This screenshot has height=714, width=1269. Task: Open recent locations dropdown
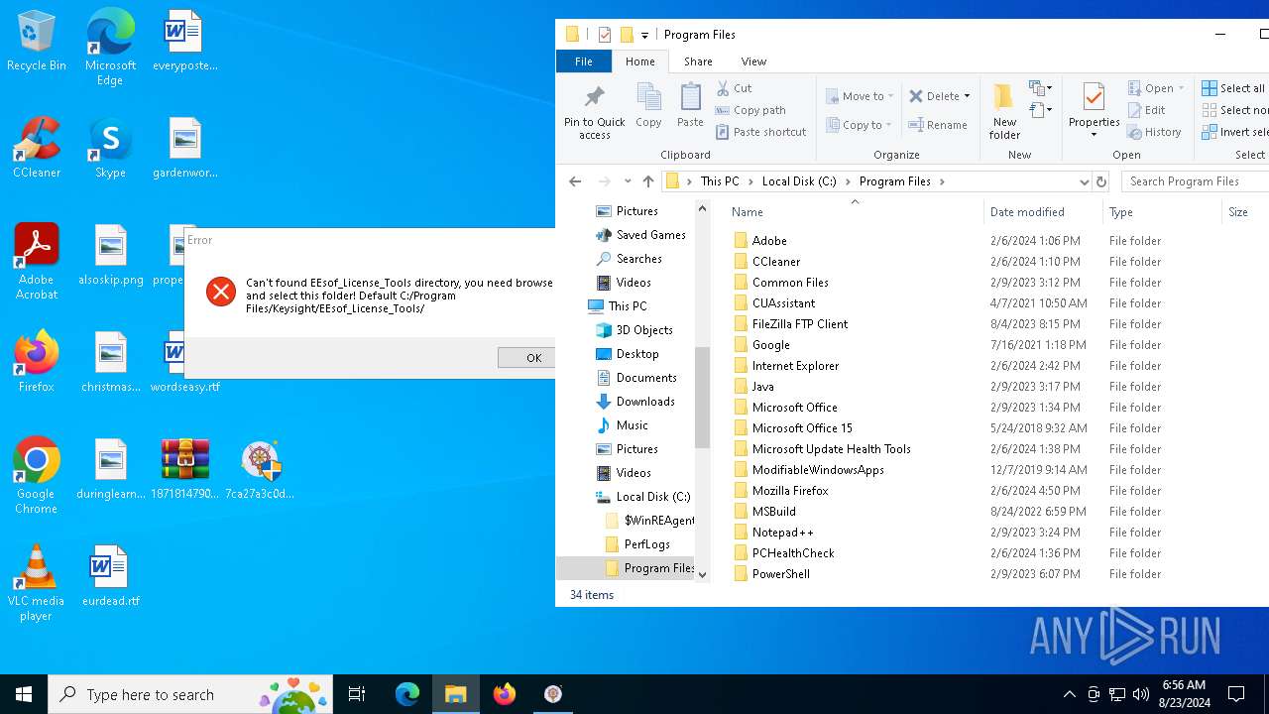(x=628, y=181)
